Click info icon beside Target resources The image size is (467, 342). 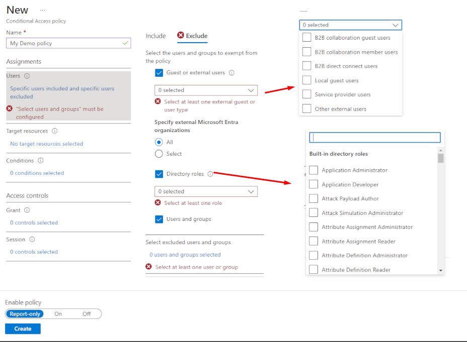(54, 131)
